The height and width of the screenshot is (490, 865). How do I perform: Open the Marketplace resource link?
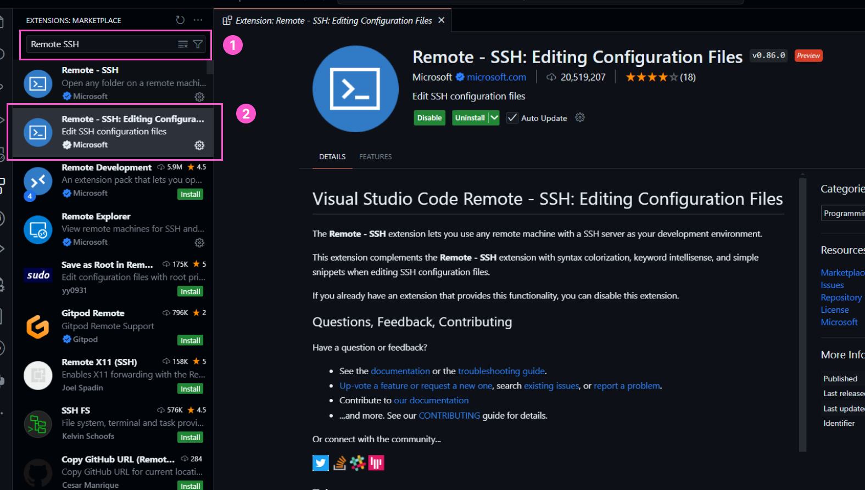pyautogui.click(x=842, y=273)
